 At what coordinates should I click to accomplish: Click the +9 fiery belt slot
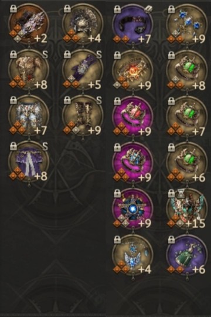[133, 70]
